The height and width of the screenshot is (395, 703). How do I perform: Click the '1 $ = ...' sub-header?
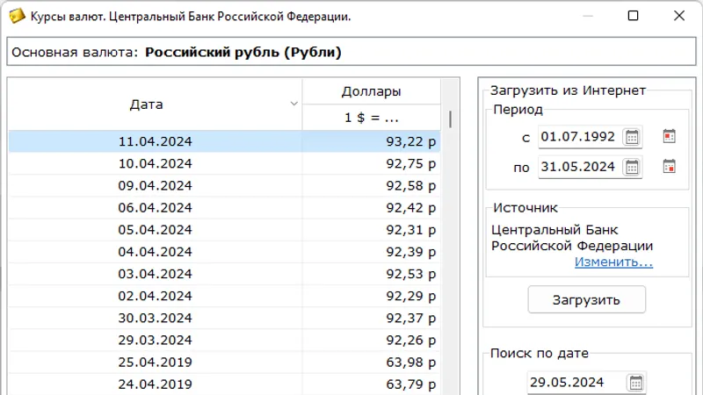coord(371,118)
